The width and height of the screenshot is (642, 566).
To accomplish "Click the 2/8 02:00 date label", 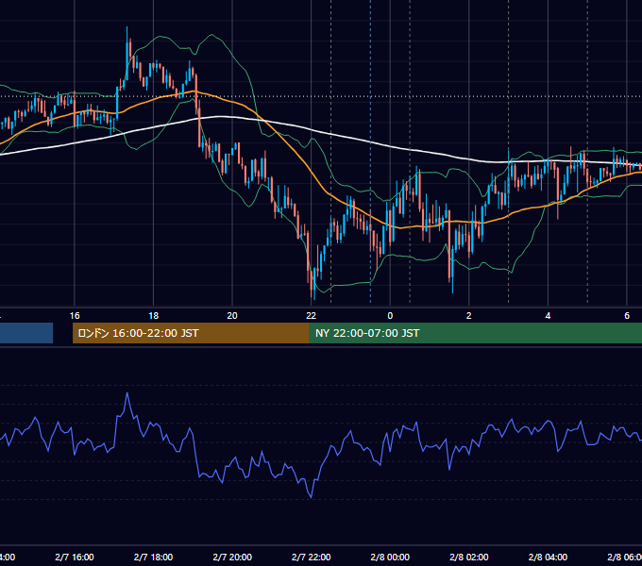I will click(x=469, y=557).
